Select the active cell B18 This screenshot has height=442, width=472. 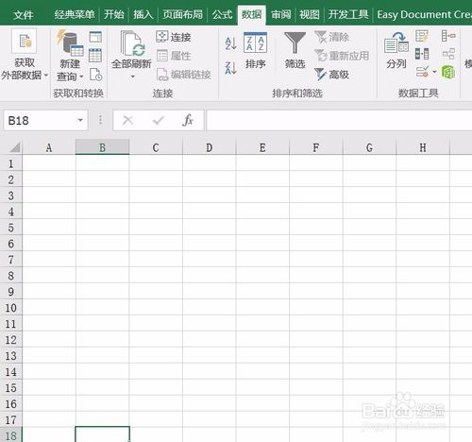point(102,434)
